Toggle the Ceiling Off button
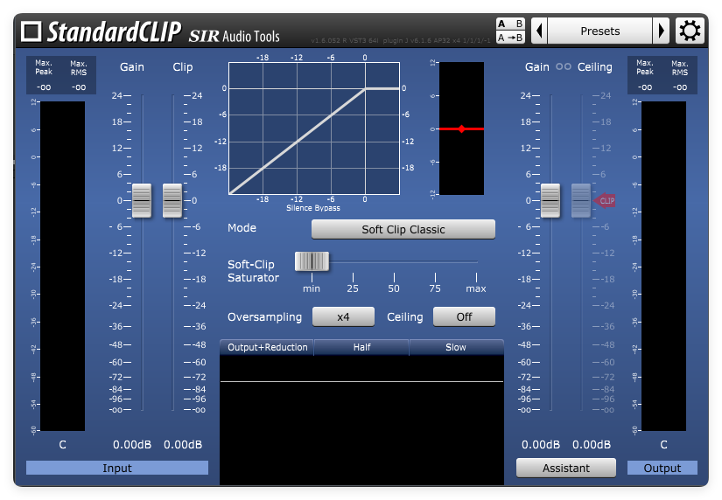 click(x=464, y=317)
